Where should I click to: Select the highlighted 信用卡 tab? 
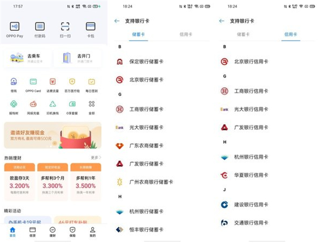(291, 34)
